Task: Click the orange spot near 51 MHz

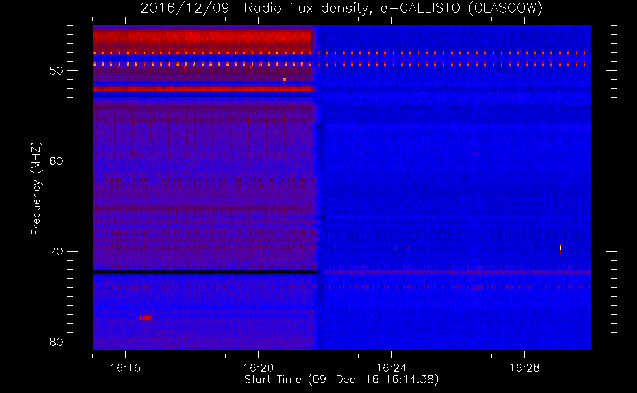Action: coord(284,79)
